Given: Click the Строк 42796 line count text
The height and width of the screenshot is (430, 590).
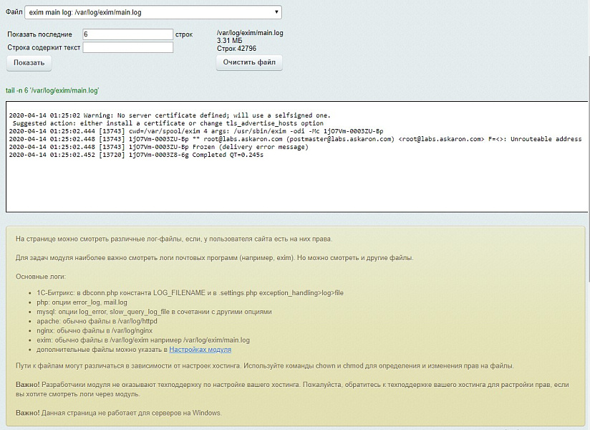Looking at the screenshot, I should pyautogui.click(x=236, y=49).
